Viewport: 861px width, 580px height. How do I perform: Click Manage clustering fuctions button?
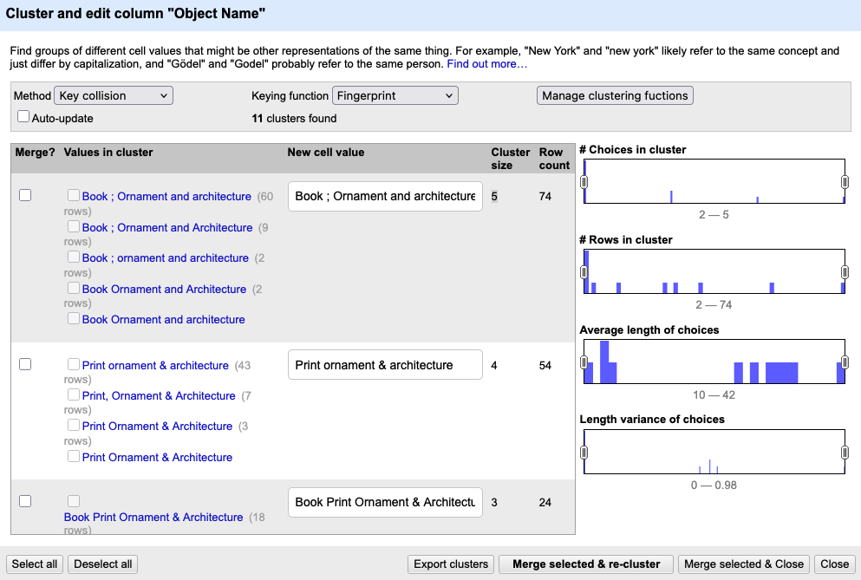pos(615,95)
